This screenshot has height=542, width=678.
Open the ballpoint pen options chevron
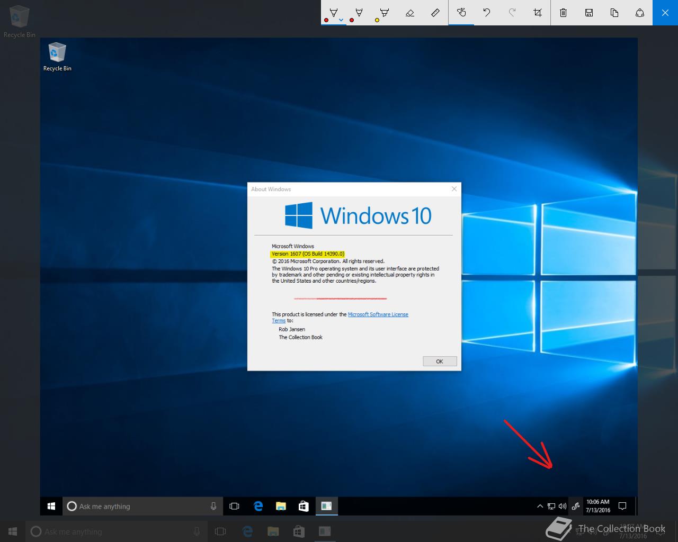point(341,20)
